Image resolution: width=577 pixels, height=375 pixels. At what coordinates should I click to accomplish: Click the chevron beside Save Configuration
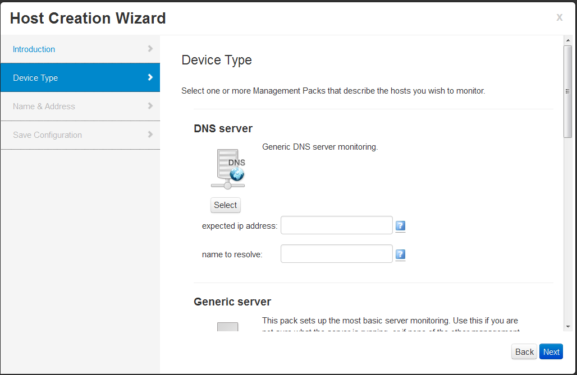coord(150,135)
